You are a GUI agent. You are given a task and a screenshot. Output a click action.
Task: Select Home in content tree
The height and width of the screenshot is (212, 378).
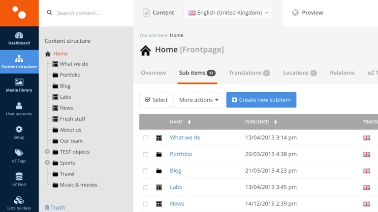tap(60, 53)
